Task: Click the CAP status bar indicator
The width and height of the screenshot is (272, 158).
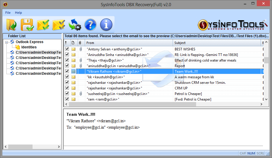Action: pos(243,153)
